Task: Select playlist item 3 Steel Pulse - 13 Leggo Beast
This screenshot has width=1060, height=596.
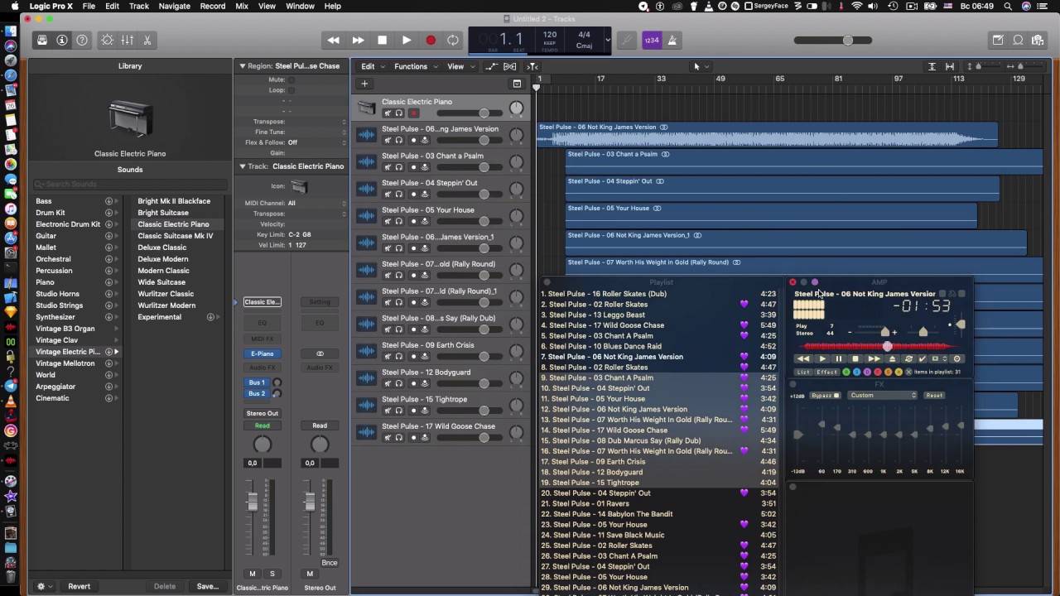Action: point(658,315)
